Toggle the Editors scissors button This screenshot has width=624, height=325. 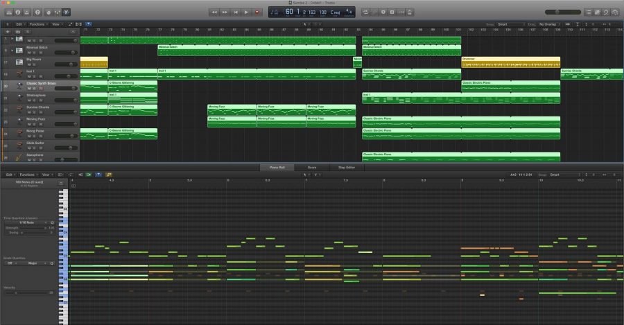(x=67, y=12)
